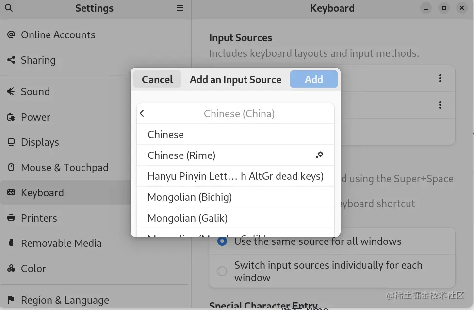Go back from Chinese (China) list

(x=142, y=114)
